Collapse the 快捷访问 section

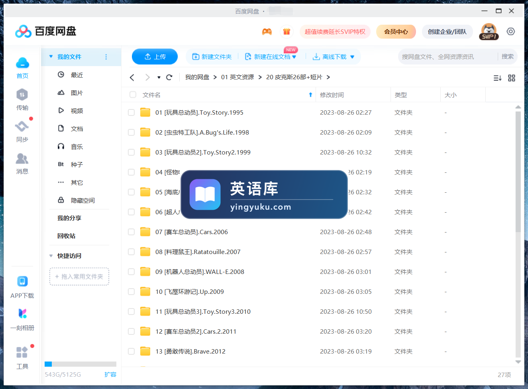(51, 256)
